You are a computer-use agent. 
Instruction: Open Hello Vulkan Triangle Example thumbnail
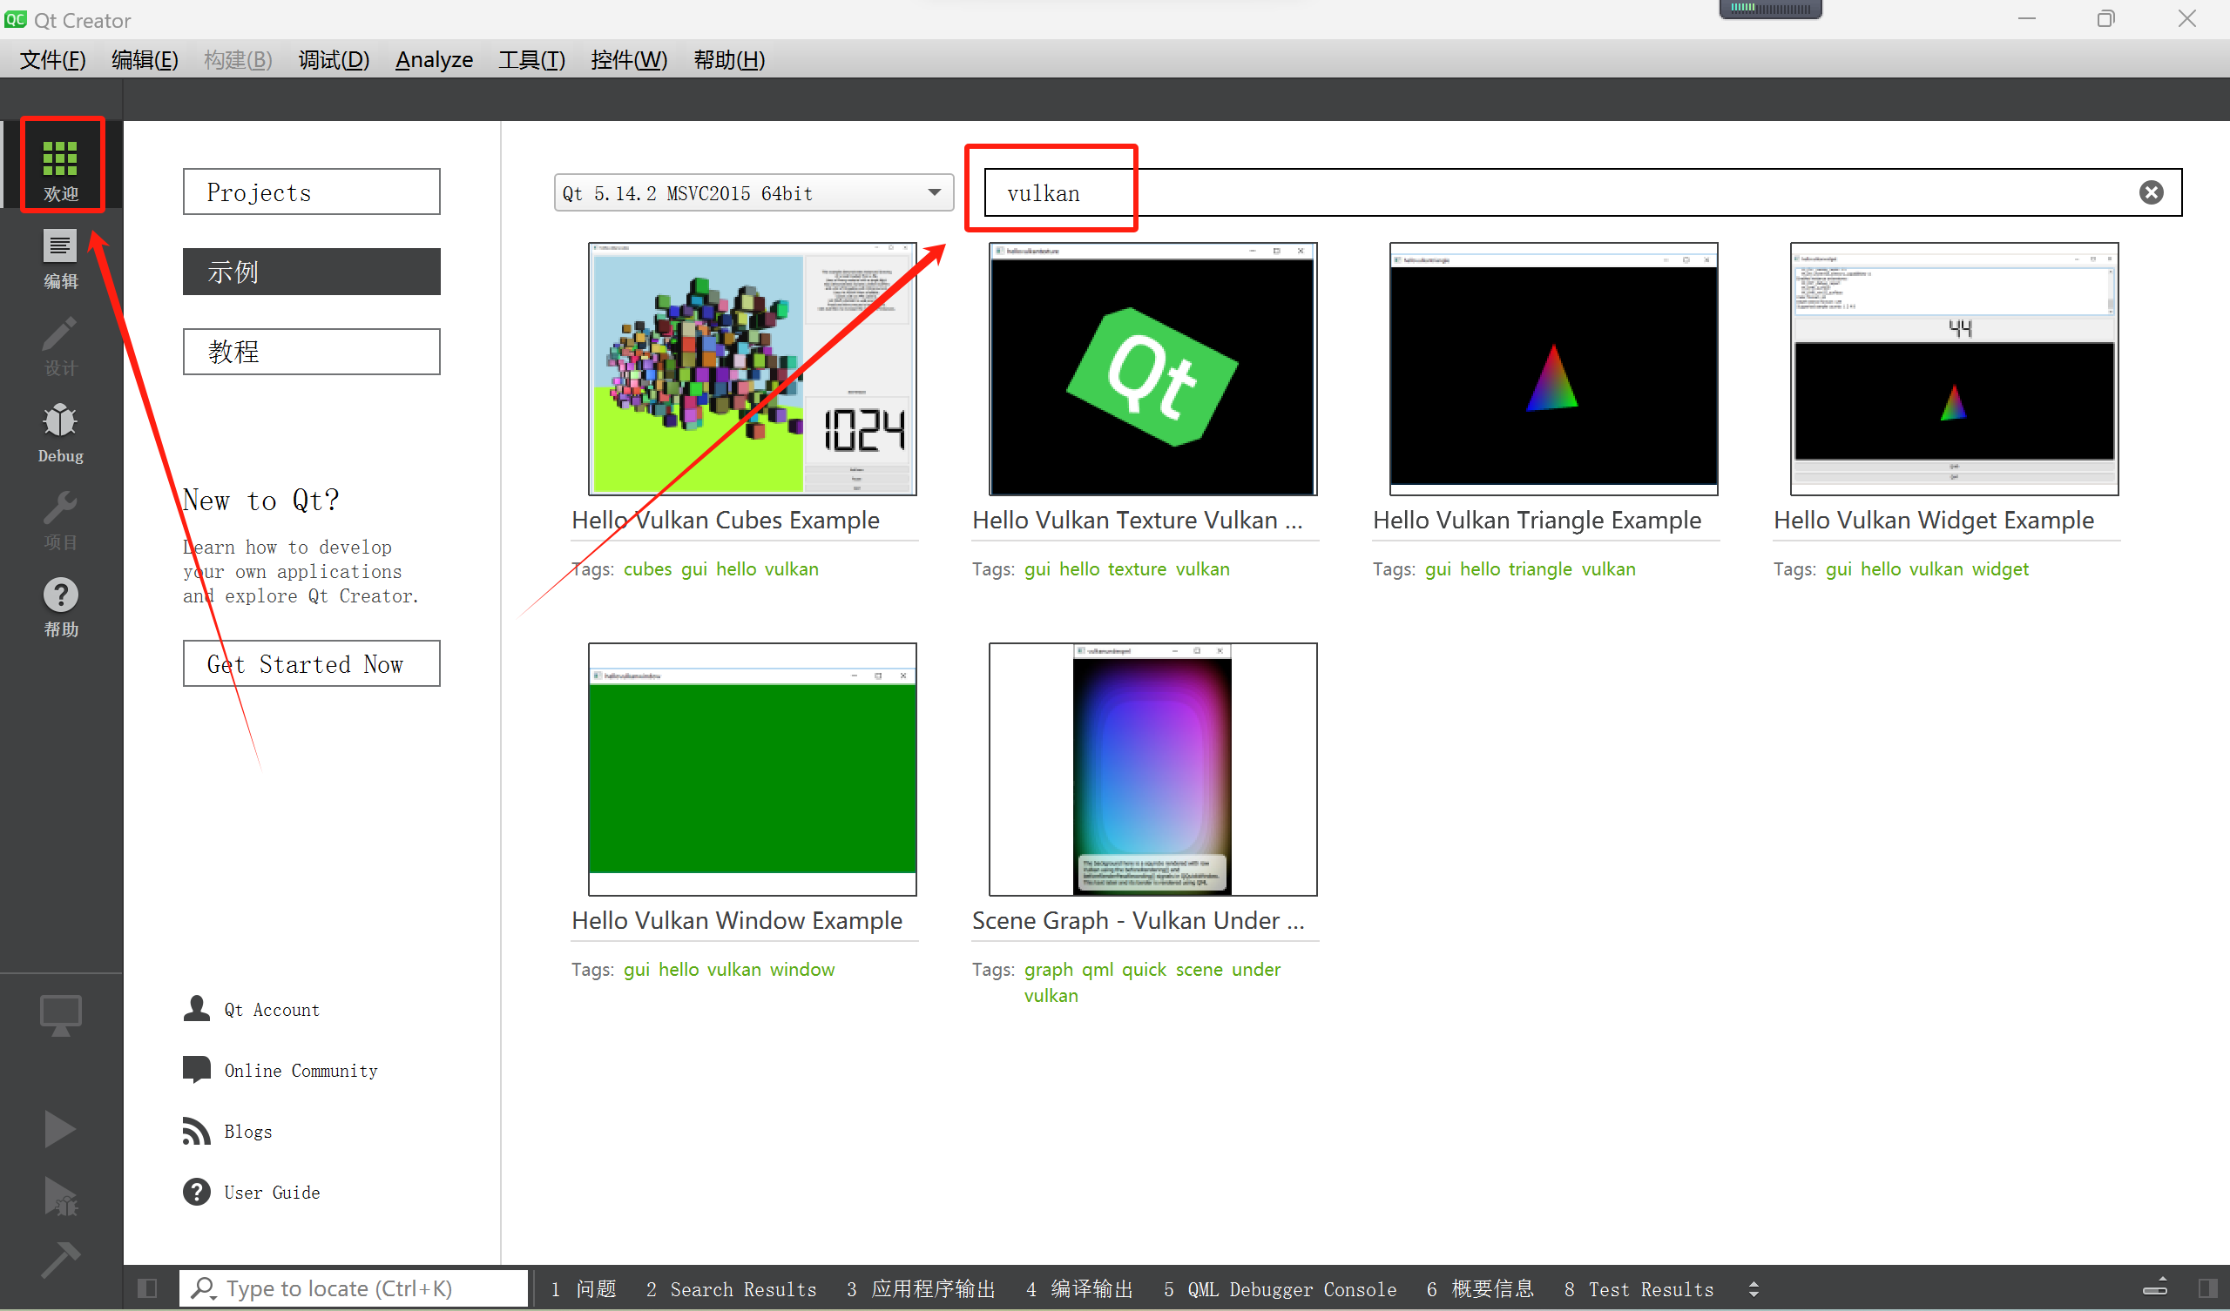tap(1552, 368)
